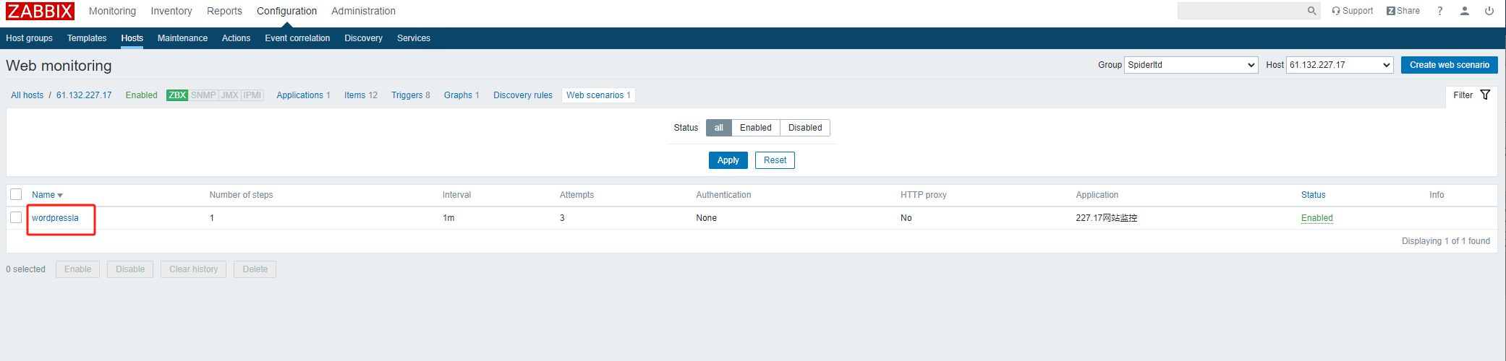Open the user profile icon
This screenshot has width=1506, height=361.
click(1465, 11)
